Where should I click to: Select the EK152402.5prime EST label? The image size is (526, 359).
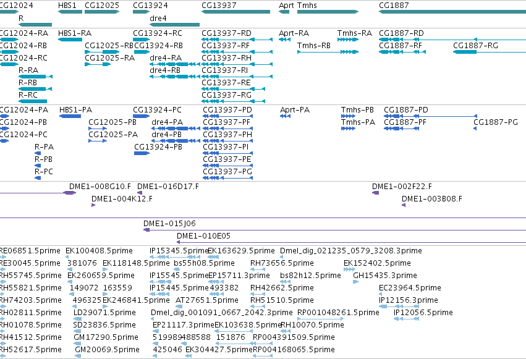pos(378,263)
